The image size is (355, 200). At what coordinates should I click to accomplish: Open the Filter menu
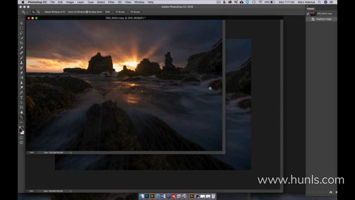click(x=111, y=2)
